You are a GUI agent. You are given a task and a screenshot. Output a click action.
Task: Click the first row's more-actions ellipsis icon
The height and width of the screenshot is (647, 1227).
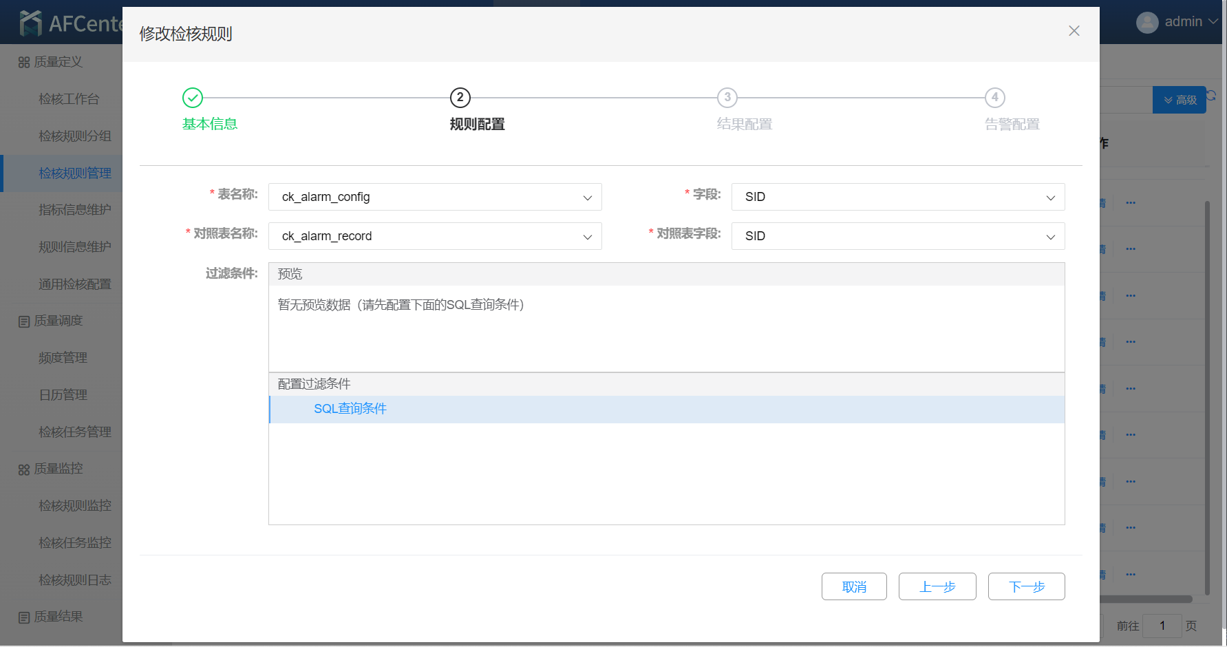tap(1131, 203)
